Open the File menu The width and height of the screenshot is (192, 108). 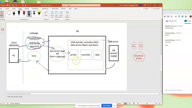click(1, 9)
